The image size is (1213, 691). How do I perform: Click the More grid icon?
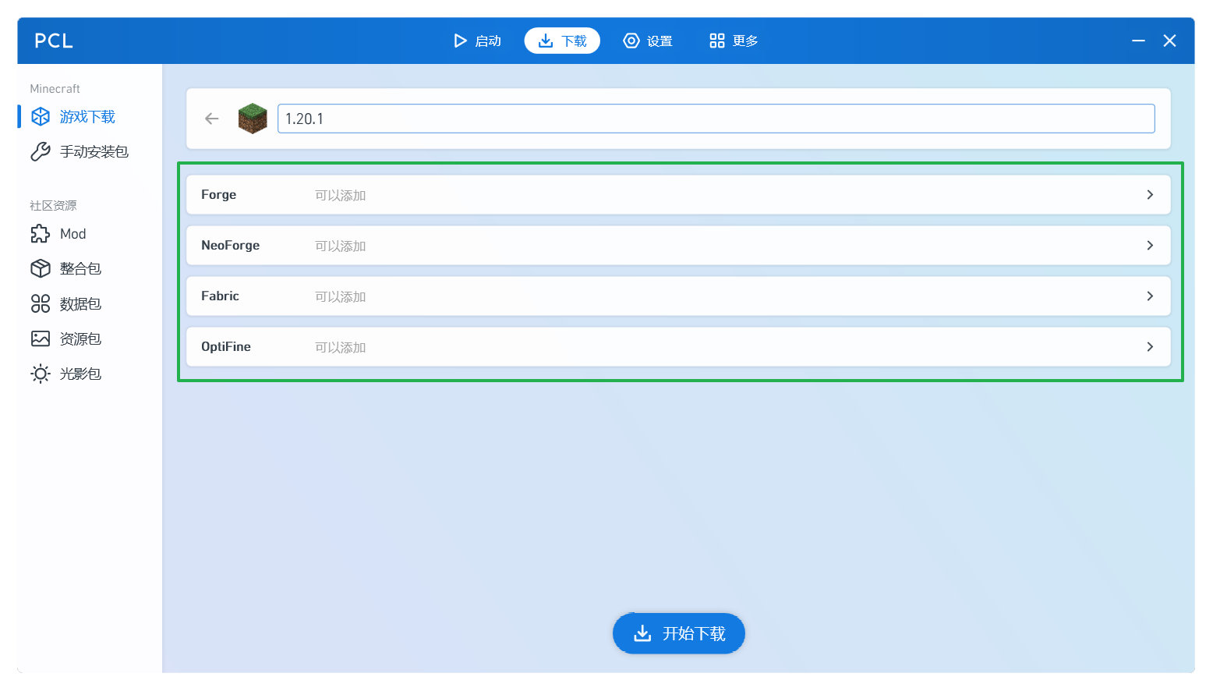[x=717, y=41]
